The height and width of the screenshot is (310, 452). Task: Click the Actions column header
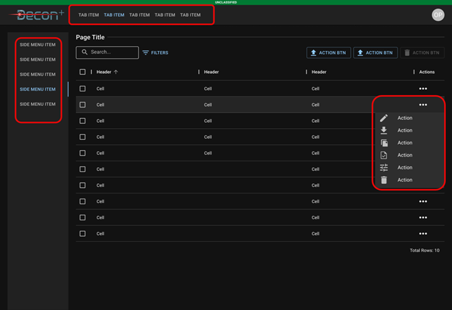click(x=427, y=72)
